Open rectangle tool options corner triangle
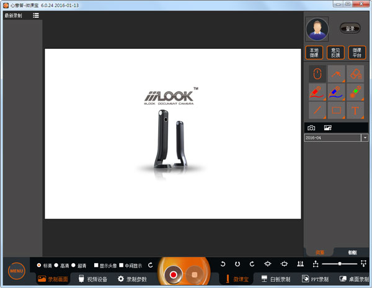 (x=343, y=117)
